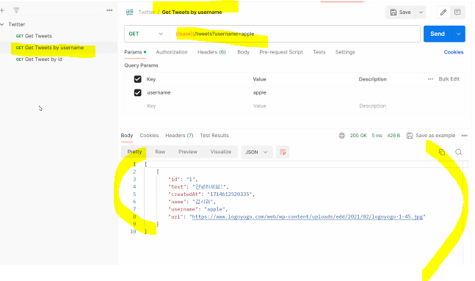Image resolution: width=475 pixels, height=281 pixels.
Task: Open sidebar three-dot options menu
Action: coord(109,10)
